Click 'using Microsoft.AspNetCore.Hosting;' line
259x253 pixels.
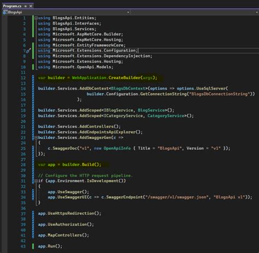point(80,39)
